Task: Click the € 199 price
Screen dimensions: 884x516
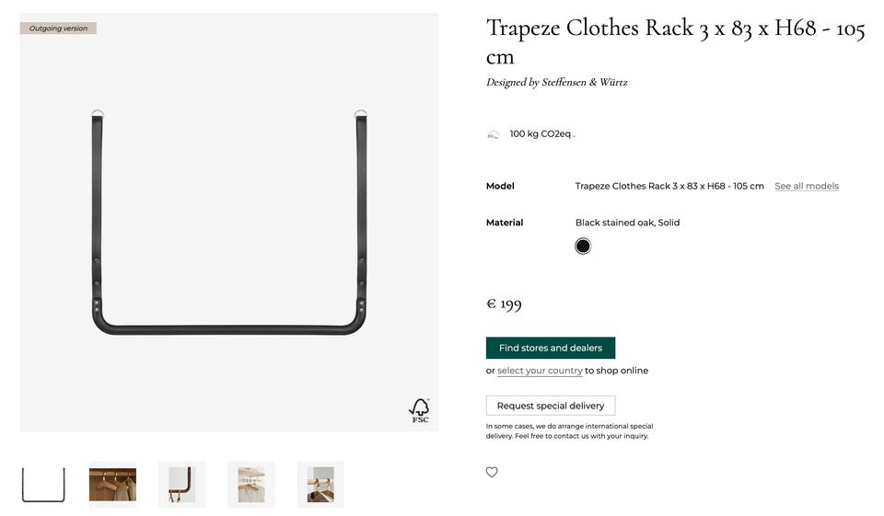Action: coord(504,304)
